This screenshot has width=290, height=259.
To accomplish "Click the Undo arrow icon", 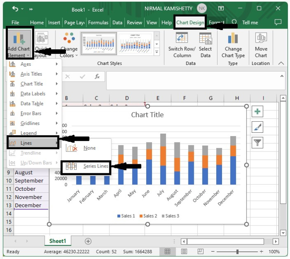I will pos(15,9).
